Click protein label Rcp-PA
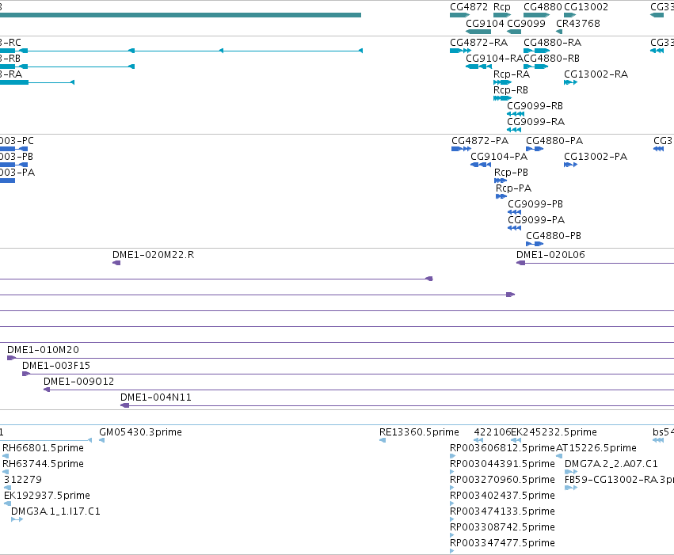 click(x=513, y=188)
